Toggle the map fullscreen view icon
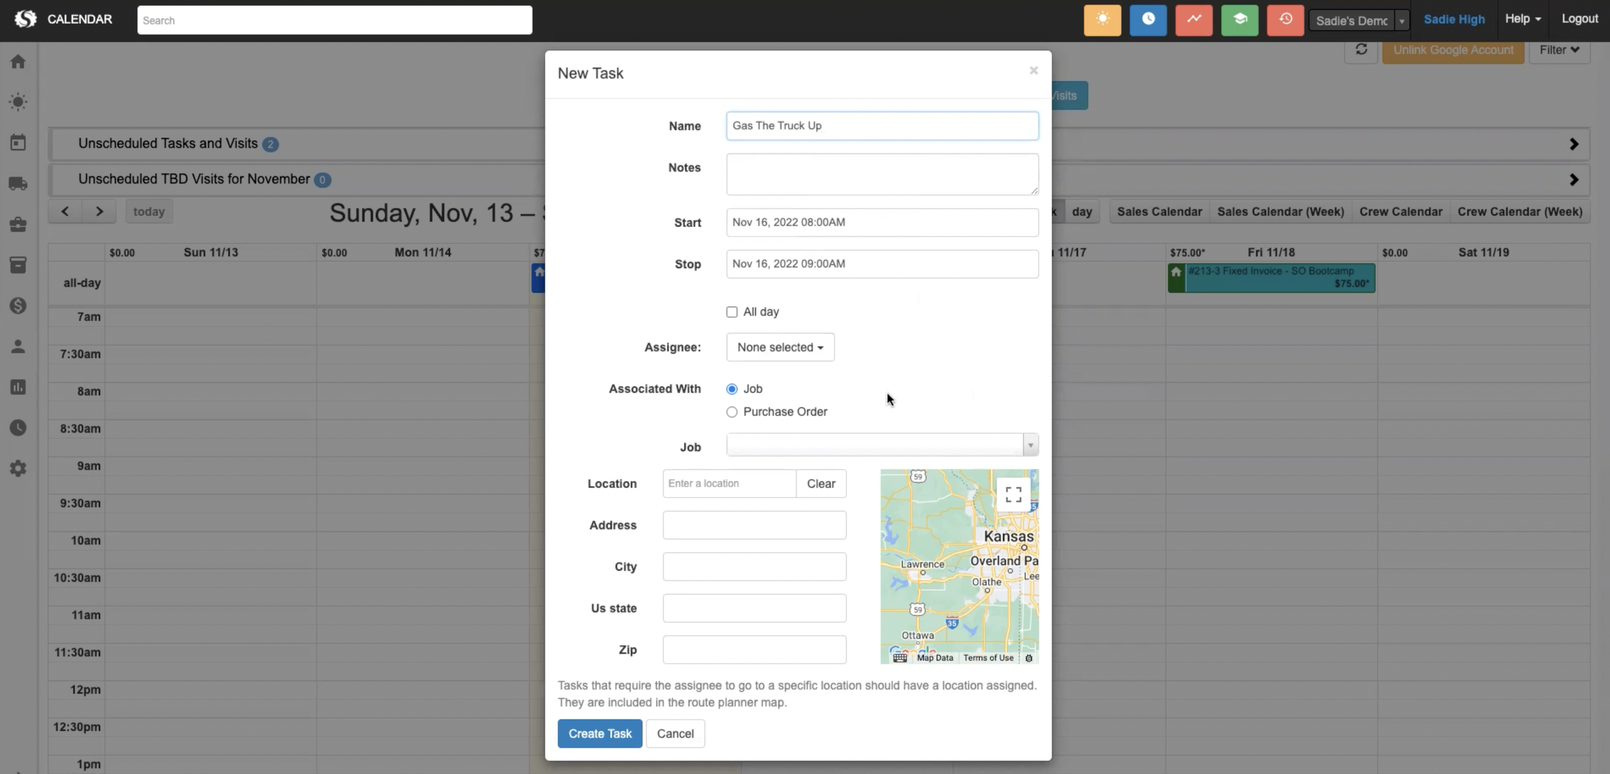The width and height of the screenshot is (1610, 774). pos(1013,494)
